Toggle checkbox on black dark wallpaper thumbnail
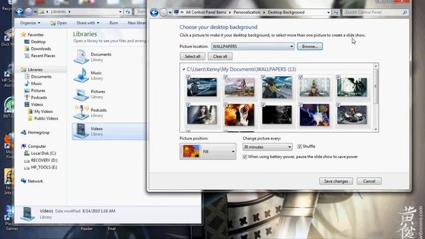 tap(263, 105)
